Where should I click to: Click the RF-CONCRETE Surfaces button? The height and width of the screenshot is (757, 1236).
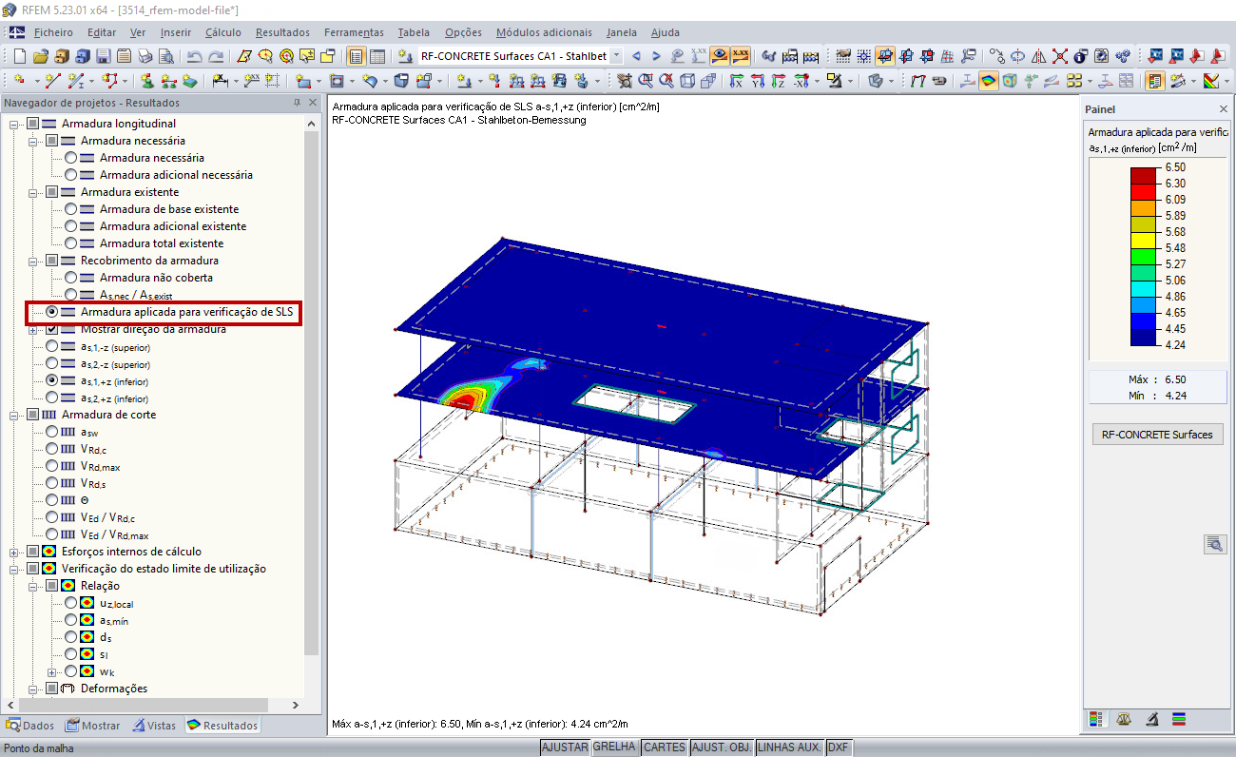(1157, 435)
